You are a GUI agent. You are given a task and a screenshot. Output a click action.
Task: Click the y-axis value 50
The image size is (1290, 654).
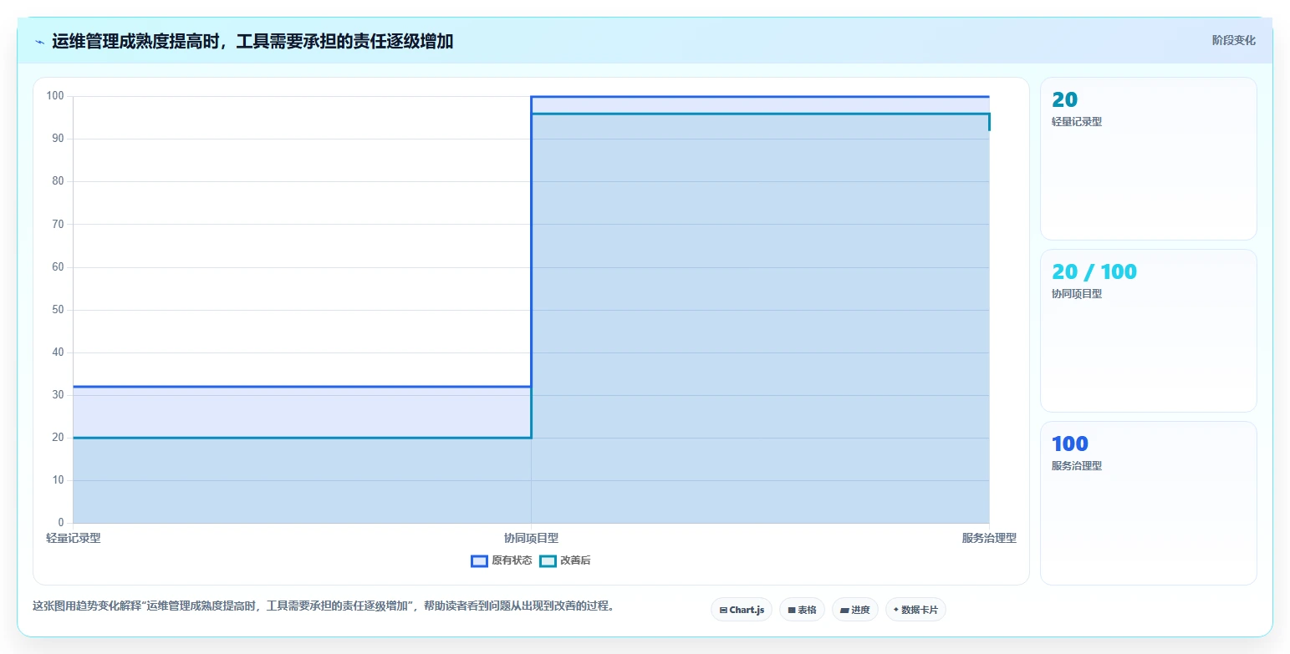(58, 310)
